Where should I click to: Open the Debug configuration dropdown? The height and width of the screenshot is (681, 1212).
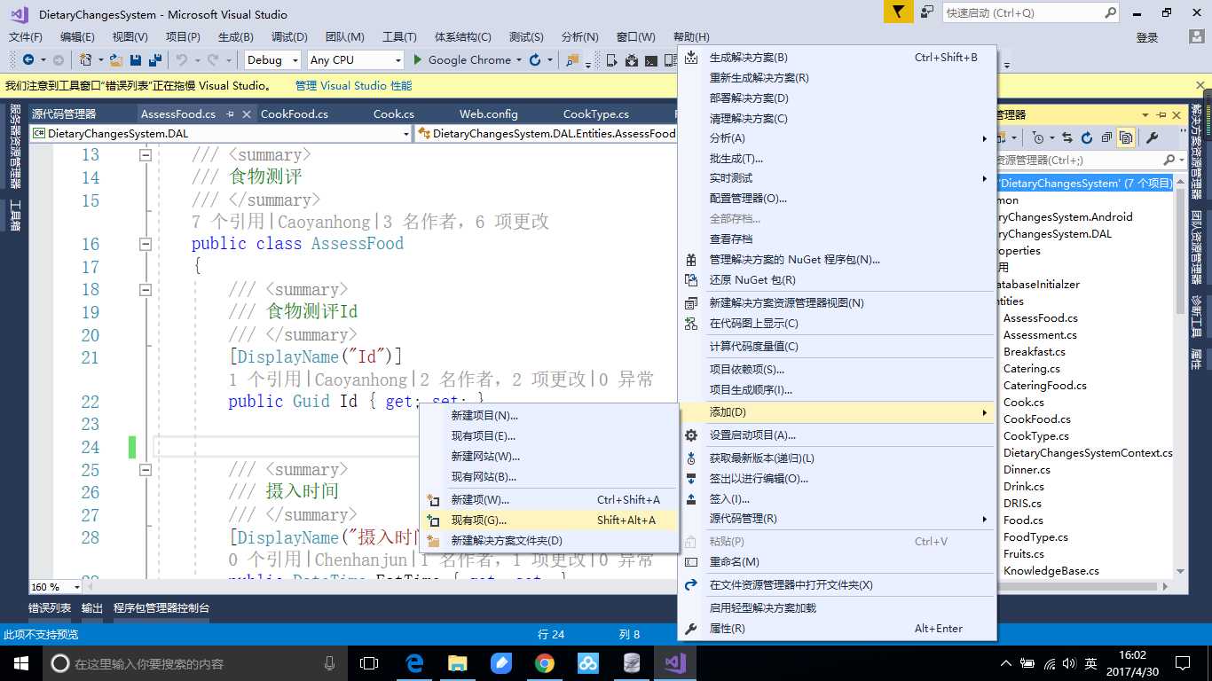(x=273, y=60)
